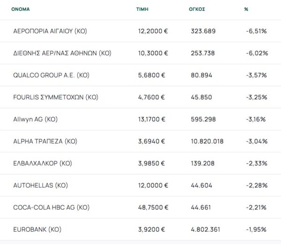Open ΑΕΡΟΠΟΡΙΑ ΑΙΓΑΙΟΥ (ΚΟ) stock
The image size is (281, 244).
point(51,31)
